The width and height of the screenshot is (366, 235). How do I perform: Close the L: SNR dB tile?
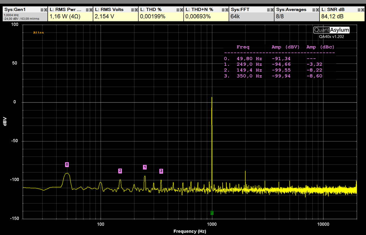363,10
